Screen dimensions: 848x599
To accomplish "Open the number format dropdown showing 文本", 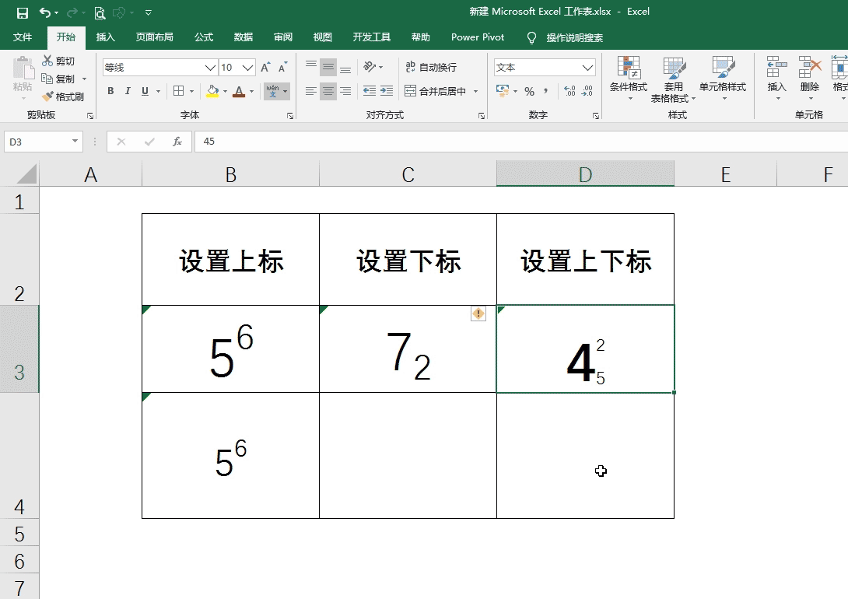I will click(543, 67).
